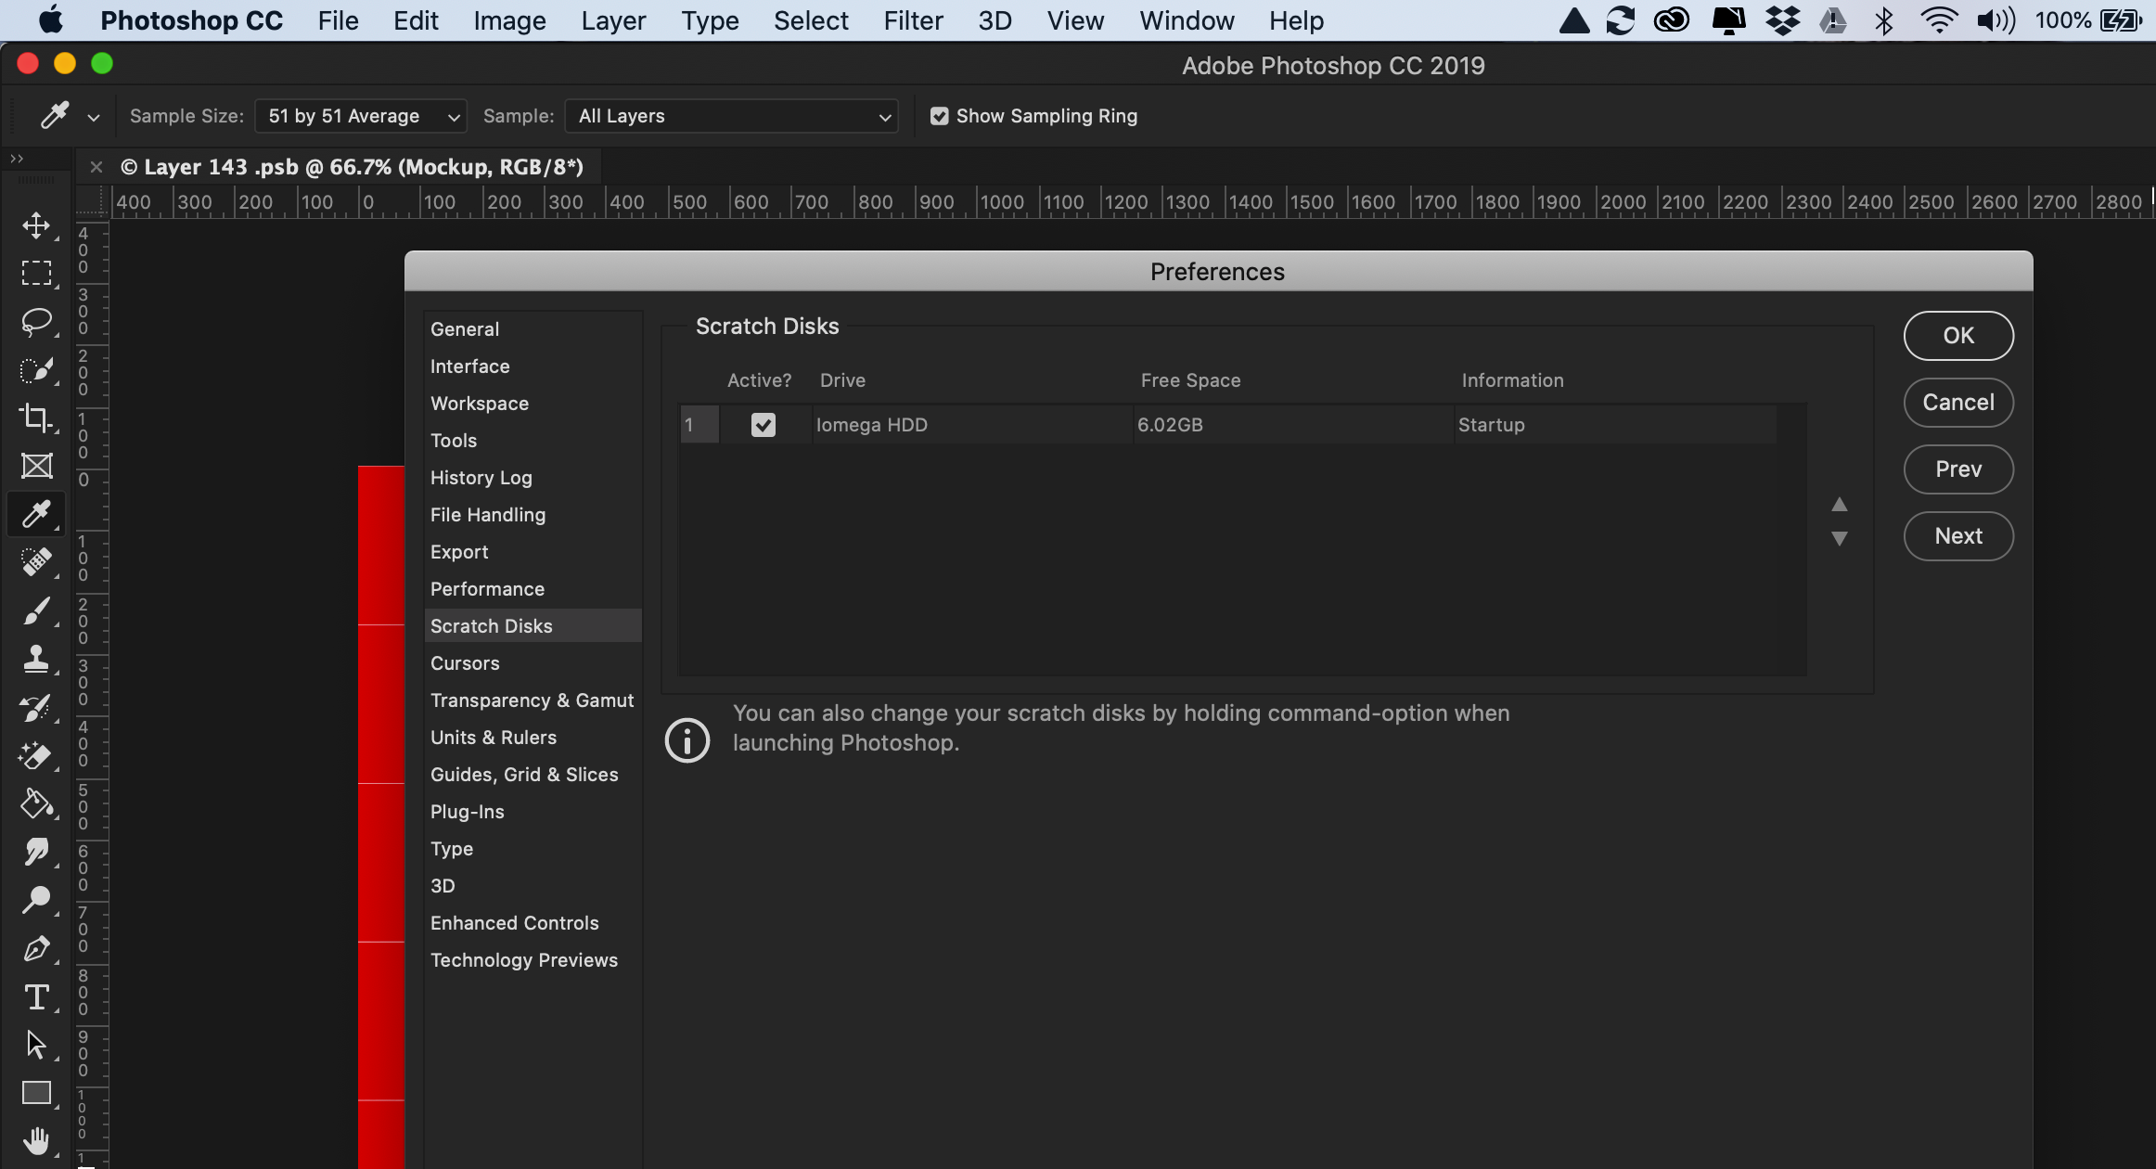Open the Sample Size dropdown

pos(361,116)
